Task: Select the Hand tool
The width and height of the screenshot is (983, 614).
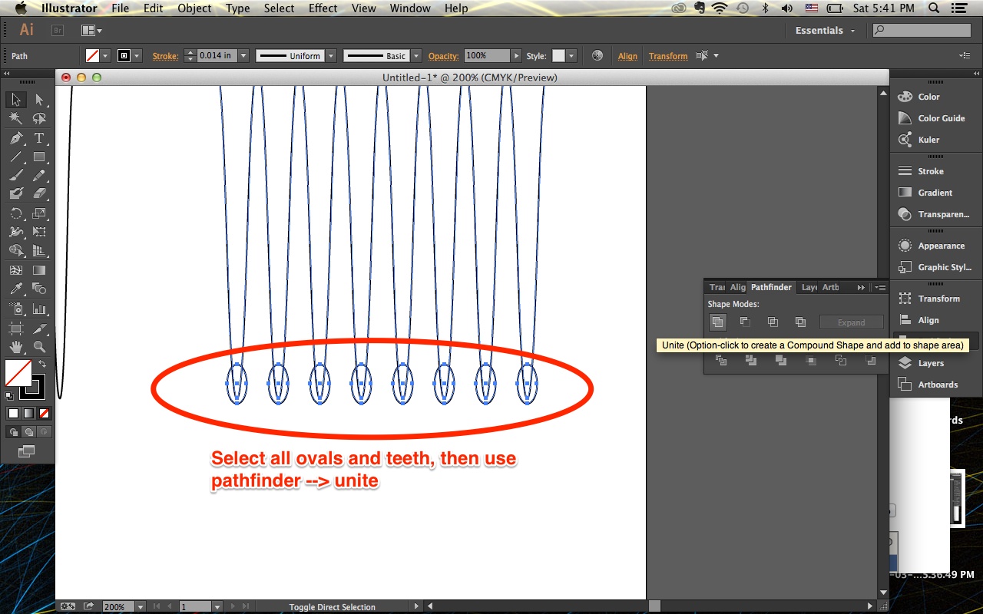Action: [15, 346]
